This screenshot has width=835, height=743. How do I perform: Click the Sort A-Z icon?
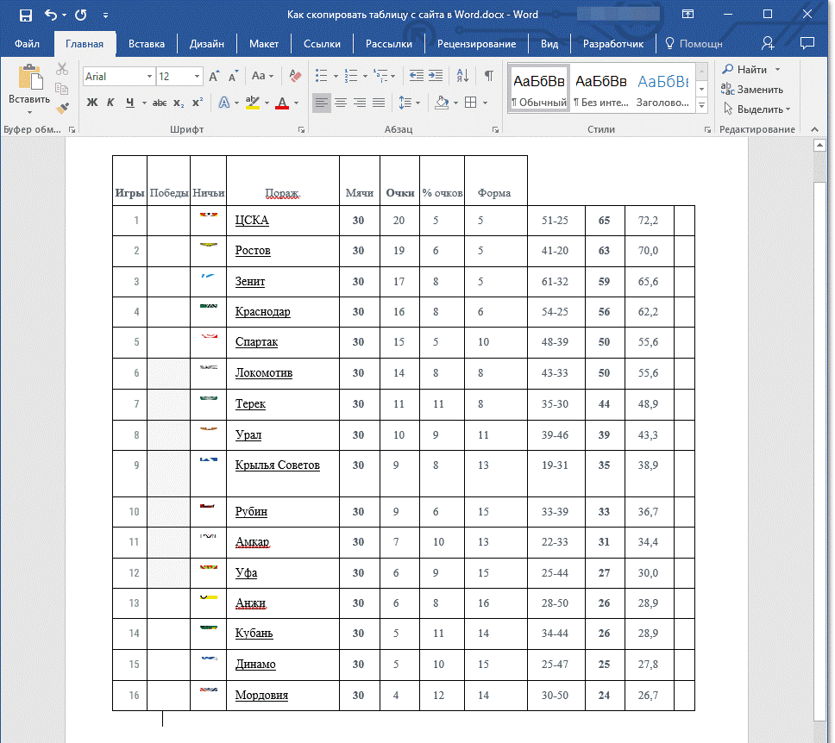(x=462, y=76)
